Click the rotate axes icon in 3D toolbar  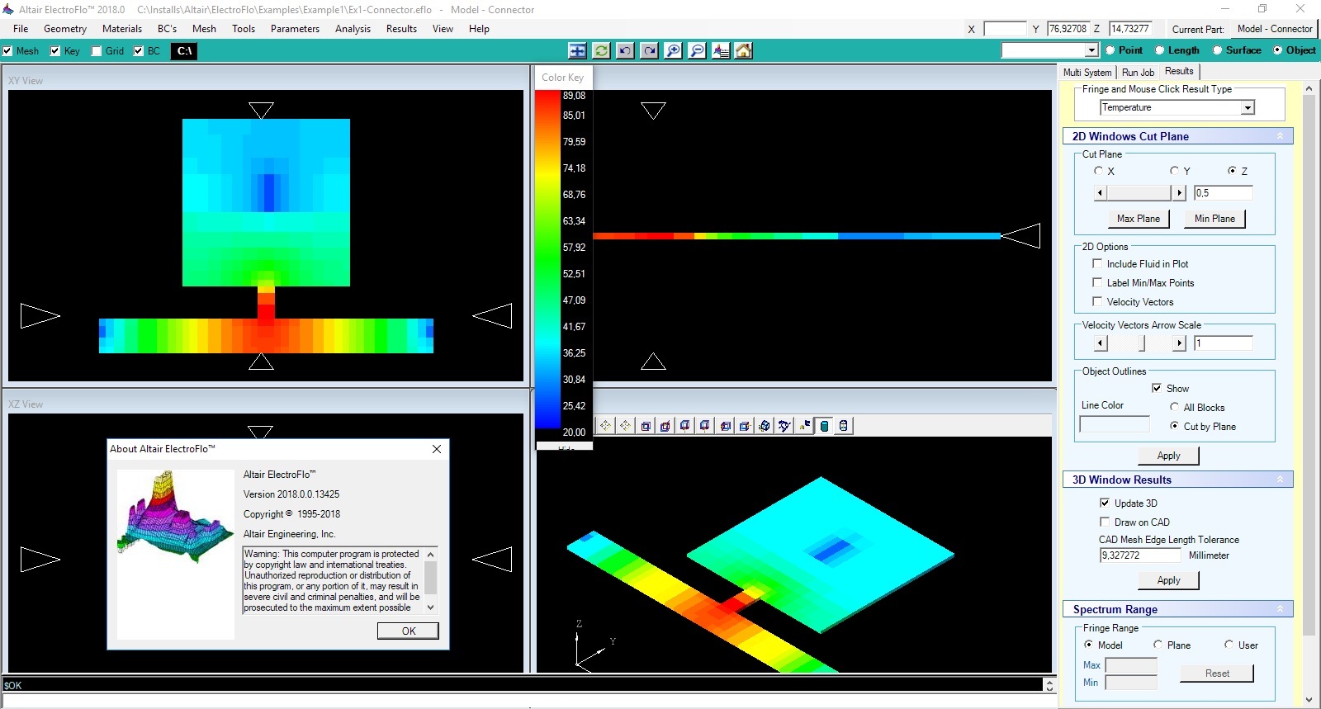coord(784,426)
